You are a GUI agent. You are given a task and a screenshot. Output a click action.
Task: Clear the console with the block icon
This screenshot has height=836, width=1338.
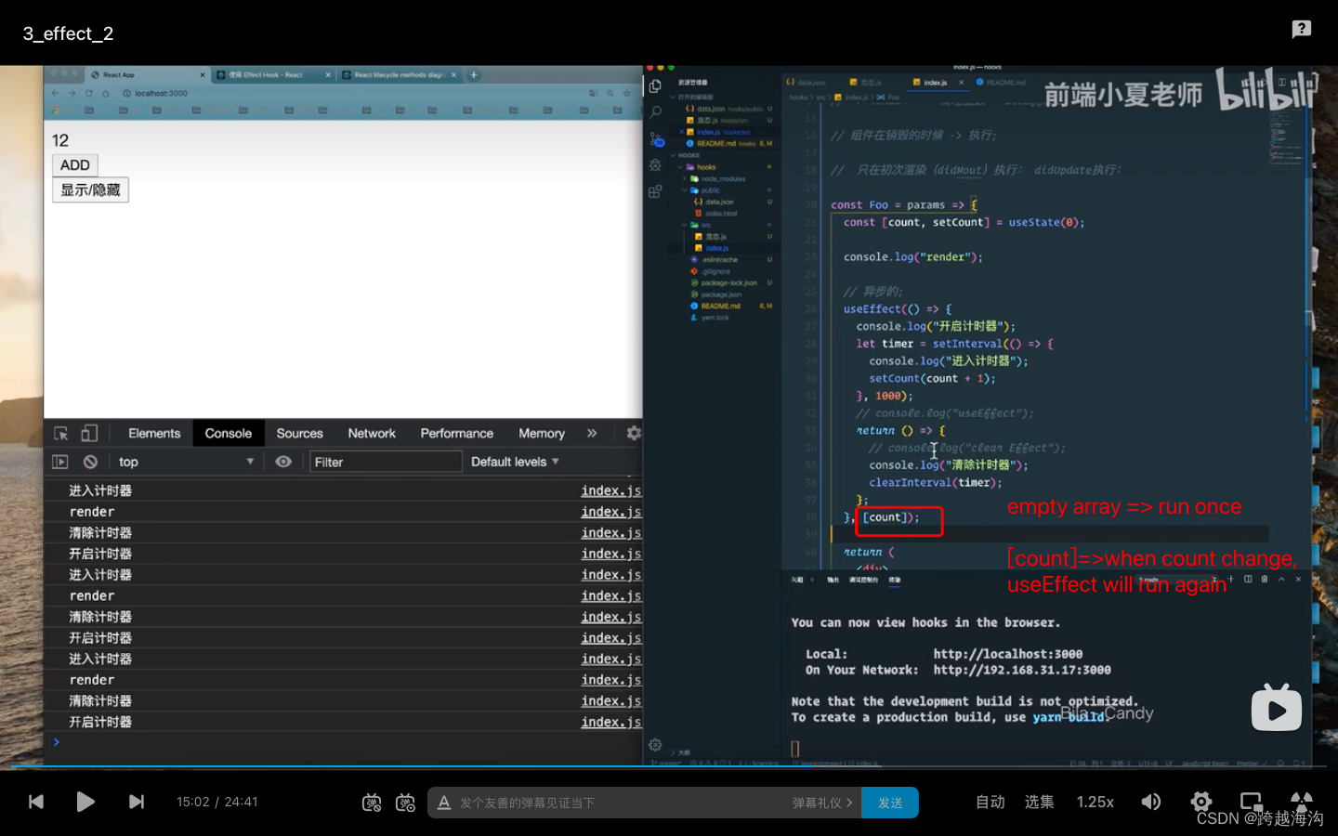pyautogui.click(x=90, y=462)
